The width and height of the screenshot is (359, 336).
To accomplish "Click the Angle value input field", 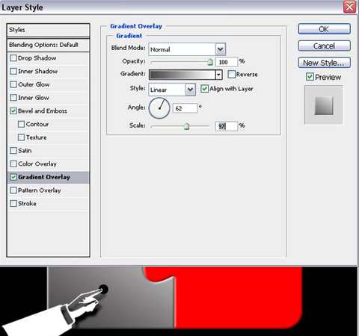I will (x=185, y=108).
